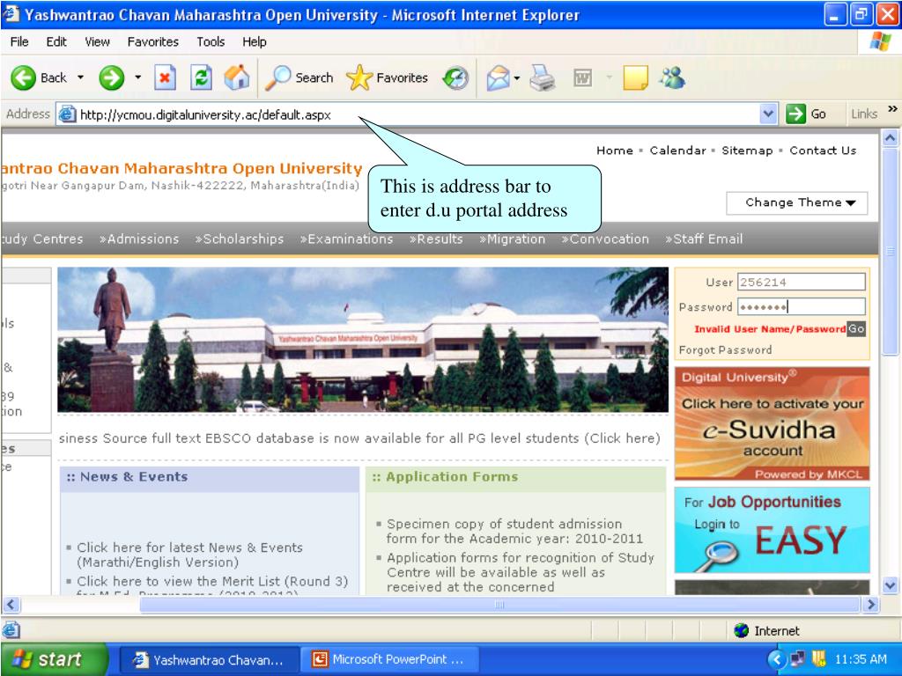Screen dimensions: 902x676
Task: Open the Staff Email navigation item
Action: (704, 239)
